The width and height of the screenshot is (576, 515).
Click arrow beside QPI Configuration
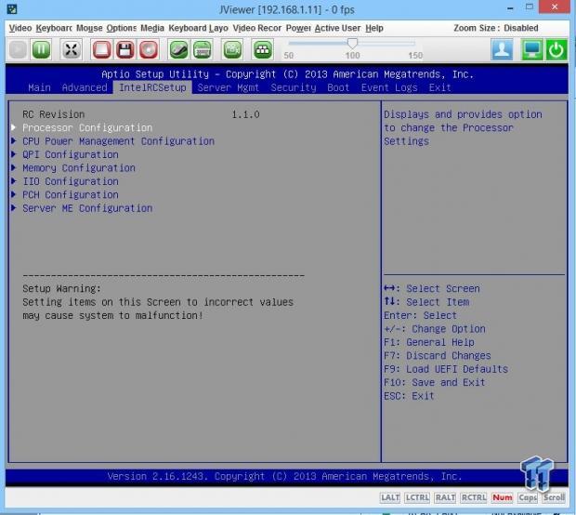pyautogui.click(x=14, y=154)
